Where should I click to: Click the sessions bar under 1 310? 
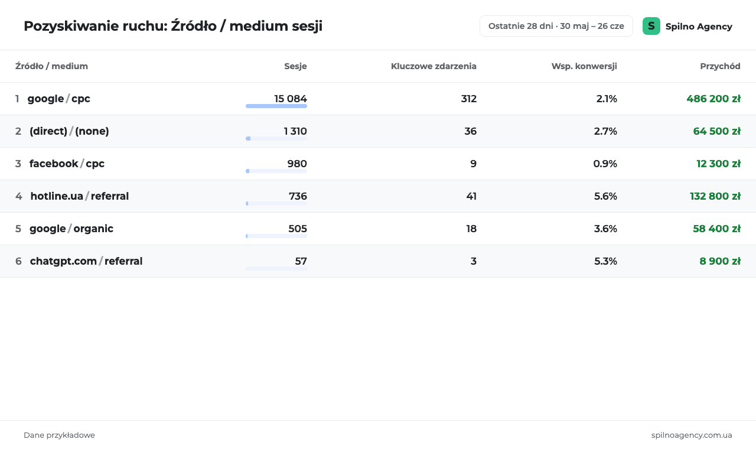point(276,139)
